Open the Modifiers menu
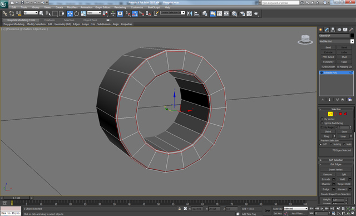Viewport: 356px width, 216px height. [x=72, y=7]
